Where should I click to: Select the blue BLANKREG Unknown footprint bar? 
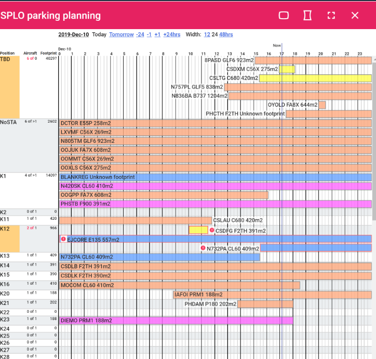coord(216,177)
